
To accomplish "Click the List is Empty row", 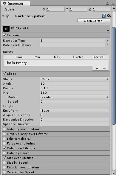I will (56, 63).
